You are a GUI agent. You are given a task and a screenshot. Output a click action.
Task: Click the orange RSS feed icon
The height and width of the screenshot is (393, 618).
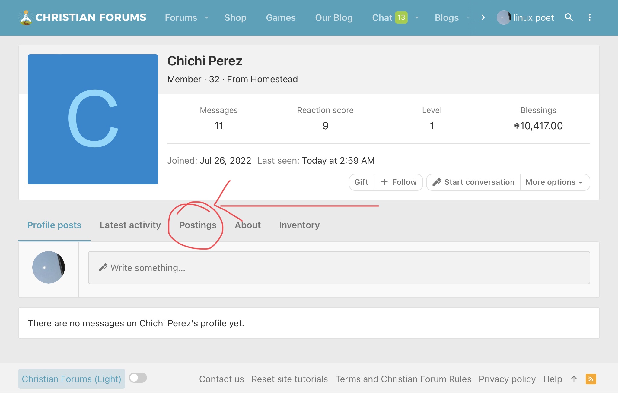pyautogui.click(x=591, y=379)
